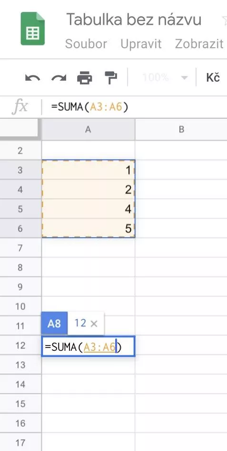Click the Print icon
227x451 pixels.
(85, 78)
